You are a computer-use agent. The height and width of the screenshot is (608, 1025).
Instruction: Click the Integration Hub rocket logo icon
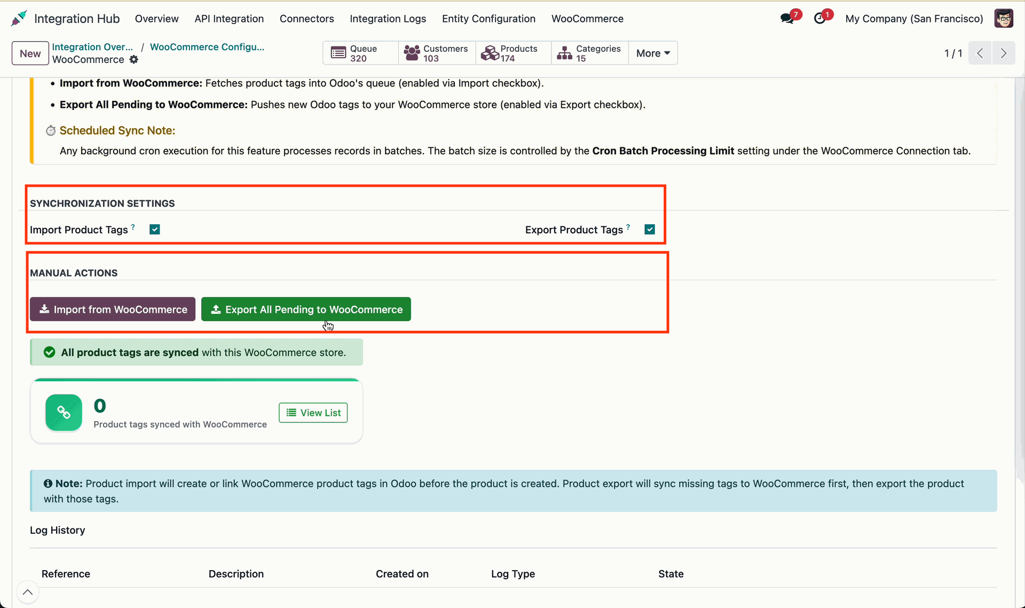pyautogui.click(x=19, y=18)
